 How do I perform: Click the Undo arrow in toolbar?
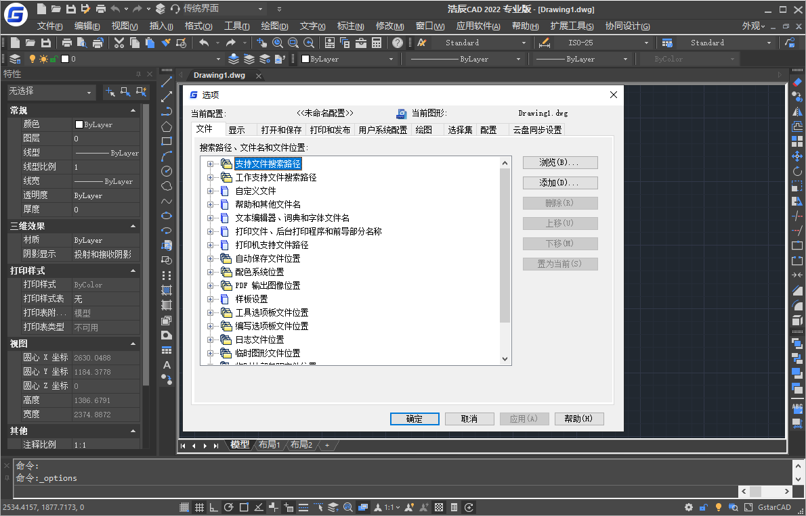click(x=204, y=43)
